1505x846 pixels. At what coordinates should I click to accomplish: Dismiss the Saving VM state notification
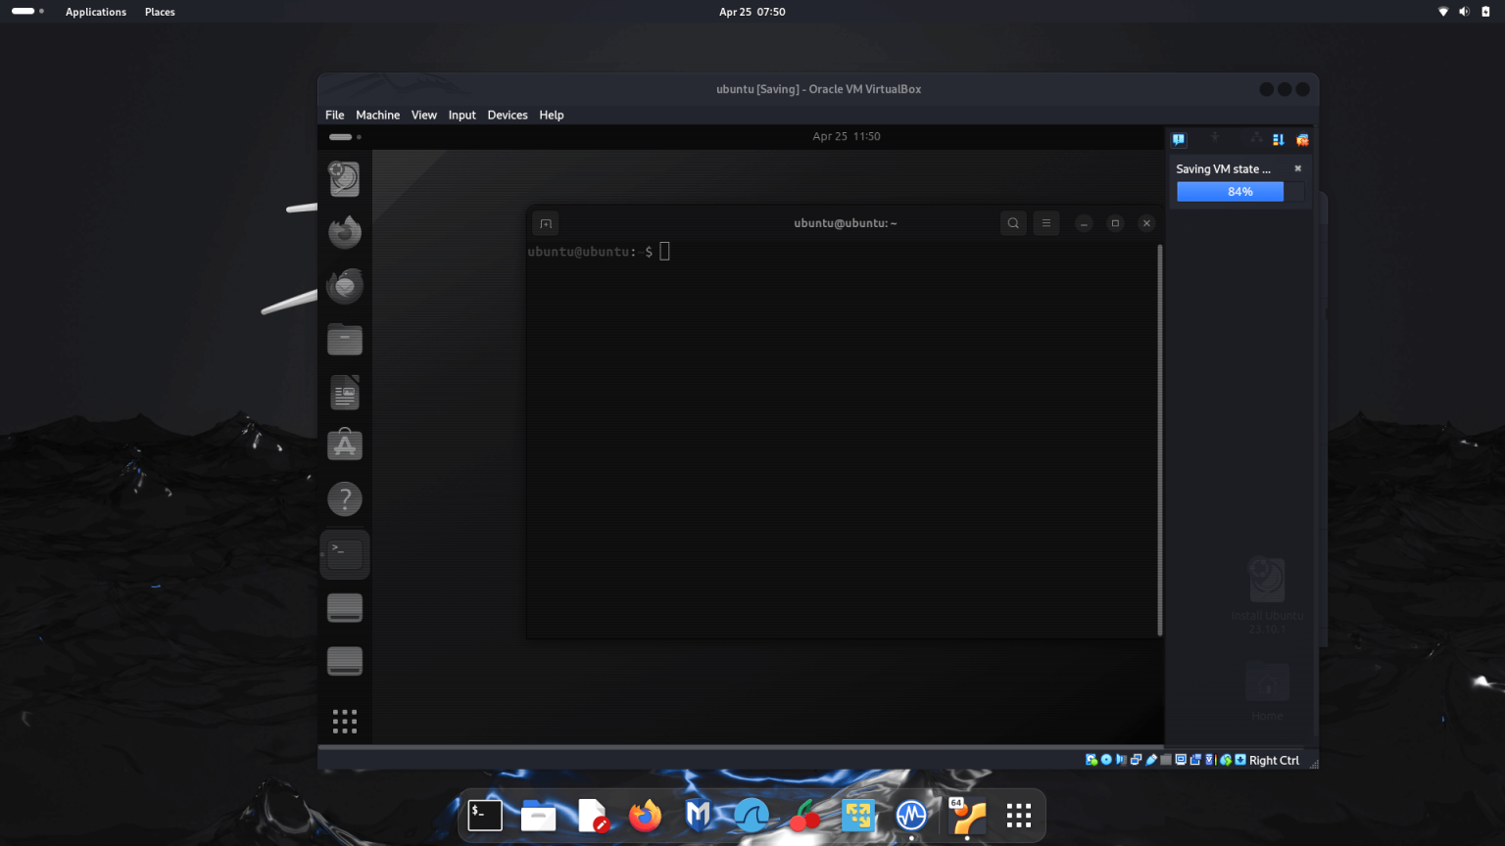(x=1297, y=167)
